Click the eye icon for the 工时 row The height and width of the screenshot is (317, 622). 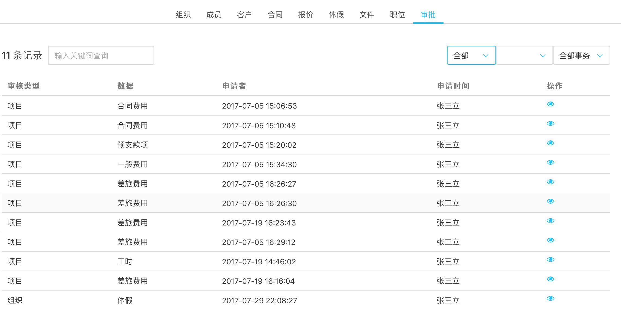point(550,259)
